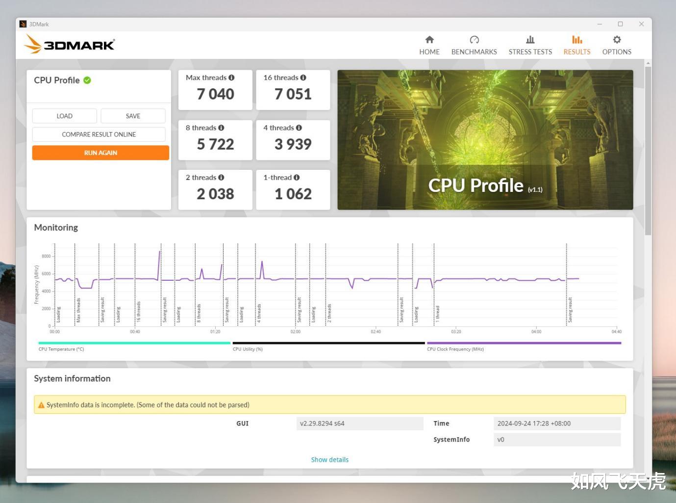The width and height of the screenshot is (676, 503).
Task: Click COMPARE RESULT ONLINE
Action: [99, 134]
